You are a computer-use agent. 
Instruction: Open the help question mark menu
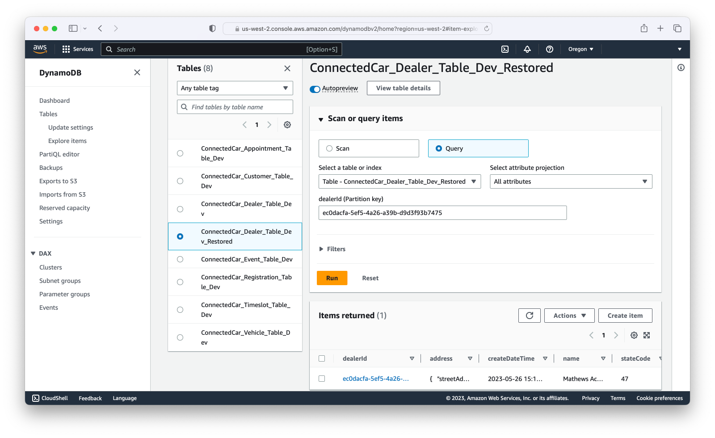[550, 49]
